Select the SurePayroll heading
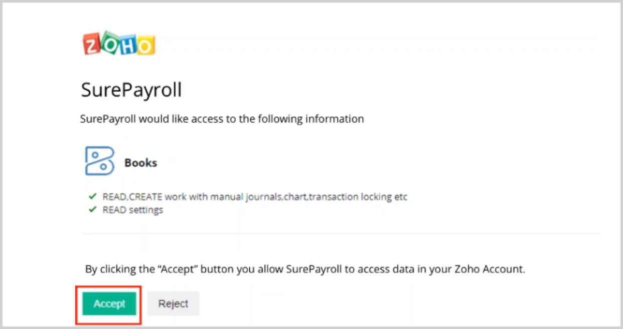The image size is (623, 329). tap(131, 91)
